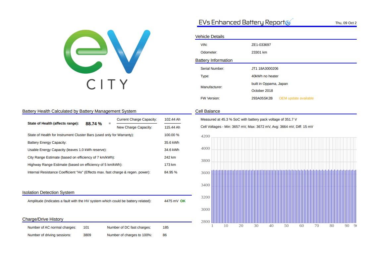Select the VIN number ZE1-033697
This screenshot has width=369, height=256.
click(261, 45)
